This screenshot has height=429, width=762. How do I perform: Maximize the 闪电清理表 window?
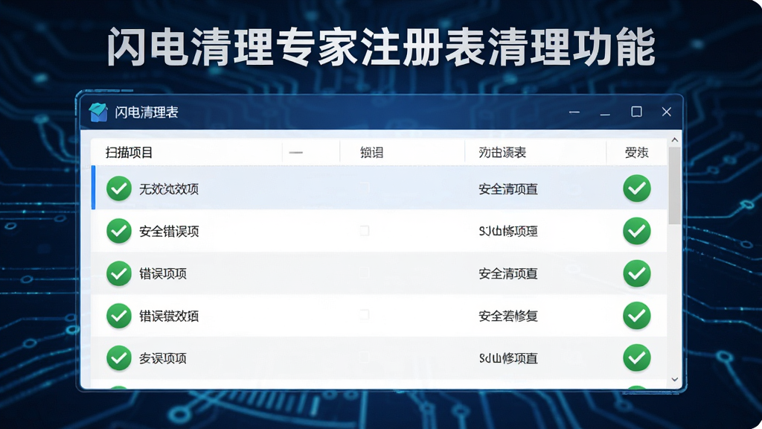[x=636, y=112]
